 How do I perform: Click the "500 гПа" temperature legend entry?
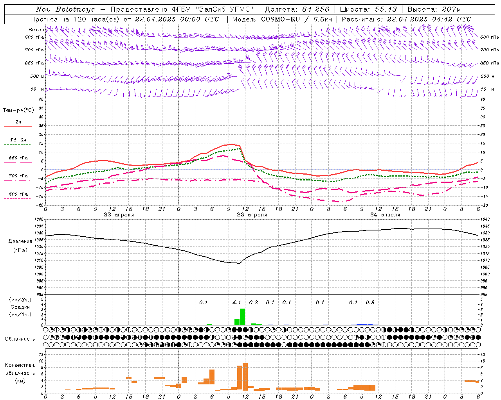[x=18, y=194]
